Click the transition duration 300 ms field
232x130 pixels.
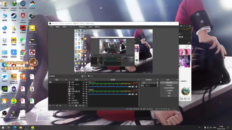coord(151,86)
